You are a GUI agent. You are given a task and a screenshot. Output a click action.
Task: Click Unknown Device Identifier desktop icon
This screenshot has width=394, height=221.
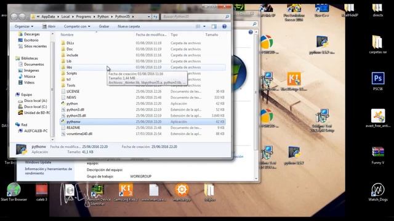point(97,195)
